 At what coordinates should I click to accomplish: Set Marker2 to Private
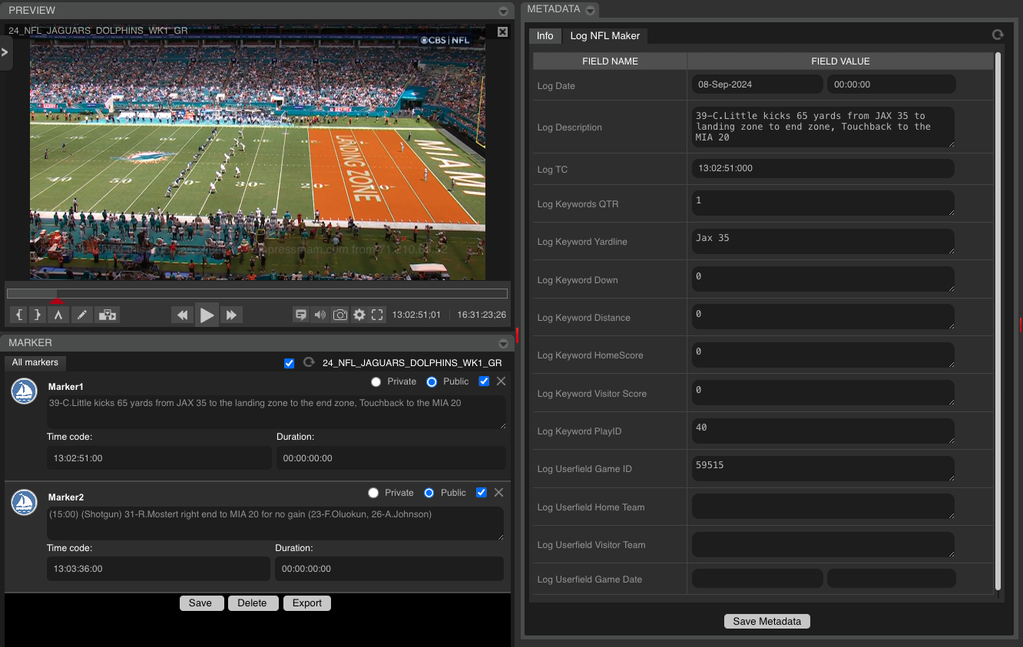point(373,493)
